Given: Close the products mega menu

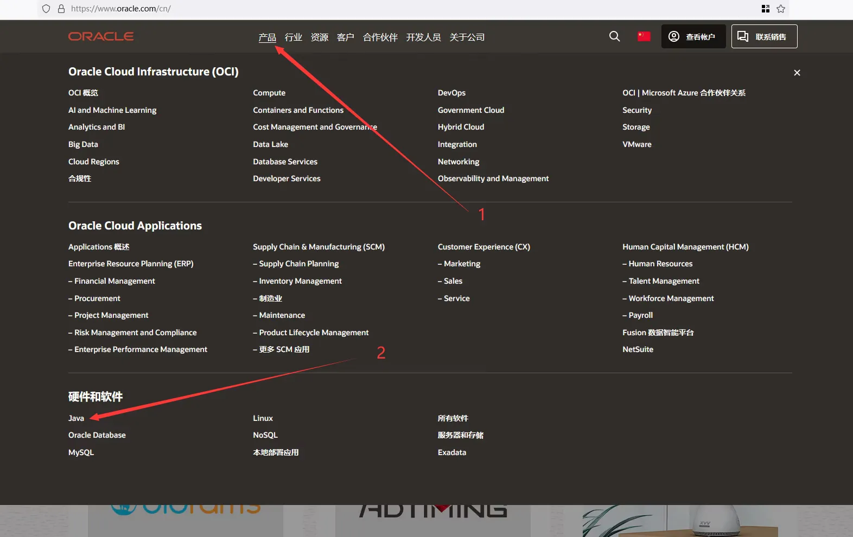Looking at the screenshot, I should [x=797, y=73].
